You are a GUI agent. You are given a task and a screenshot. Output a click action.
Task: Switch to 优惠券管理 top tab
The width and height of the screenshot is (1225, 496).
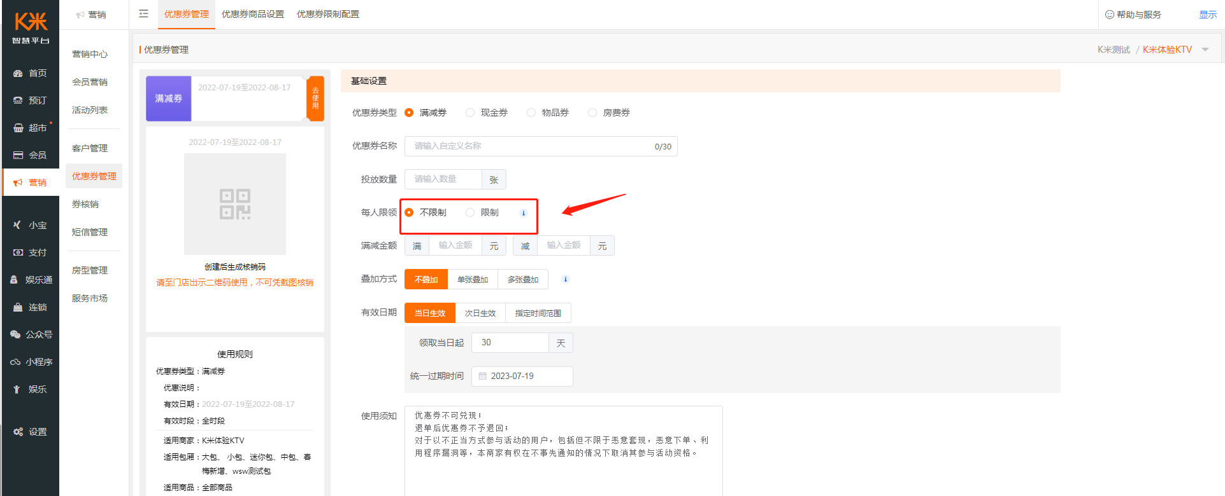coord(187,14)
